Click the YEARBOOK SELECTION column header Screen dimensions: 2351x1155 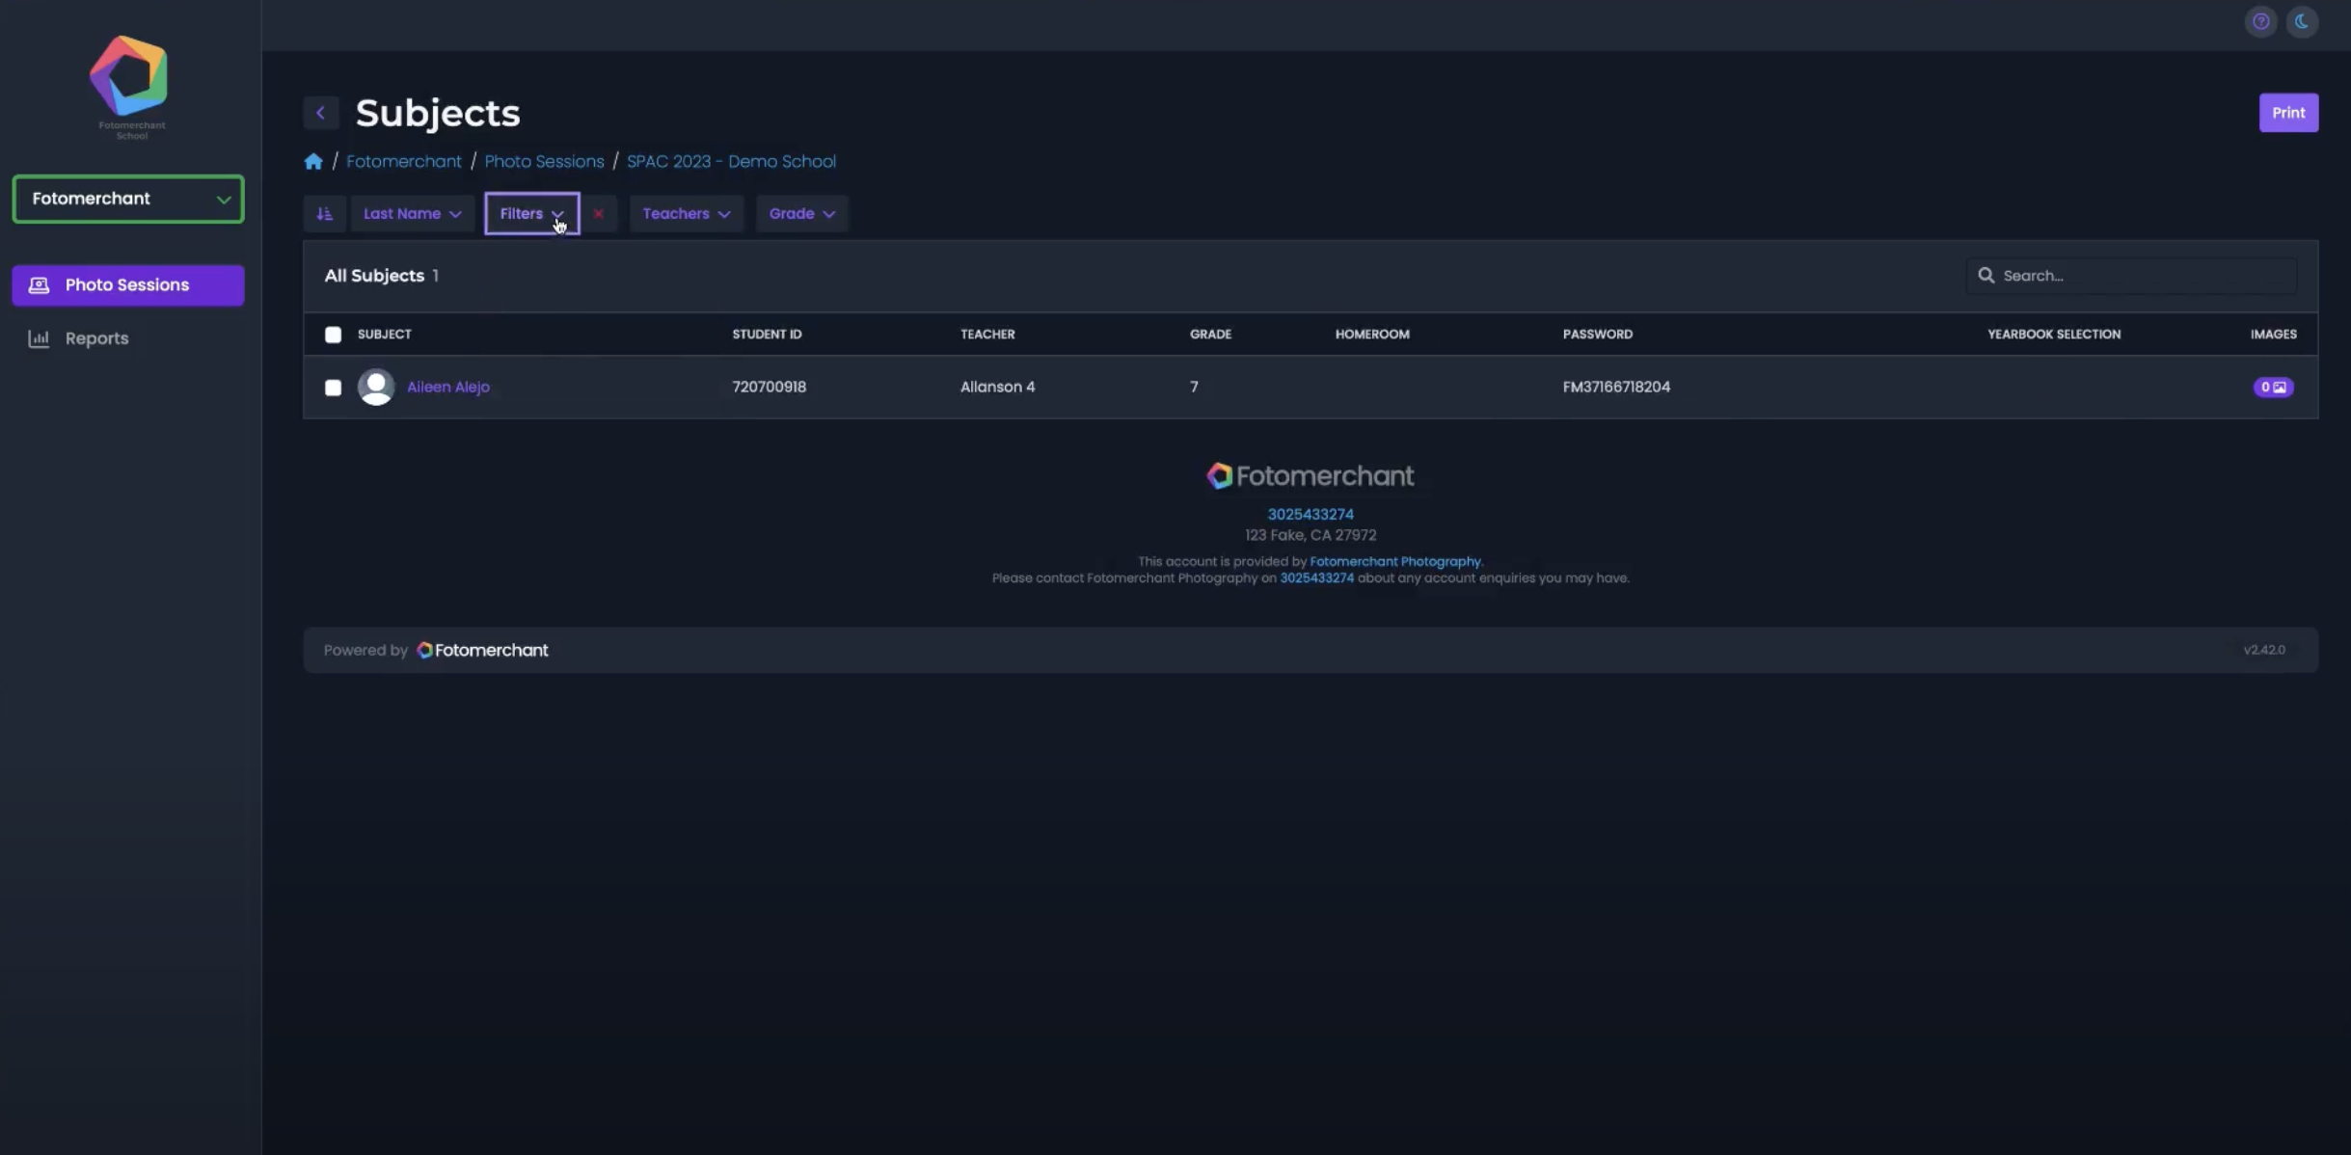[2054, 335]
